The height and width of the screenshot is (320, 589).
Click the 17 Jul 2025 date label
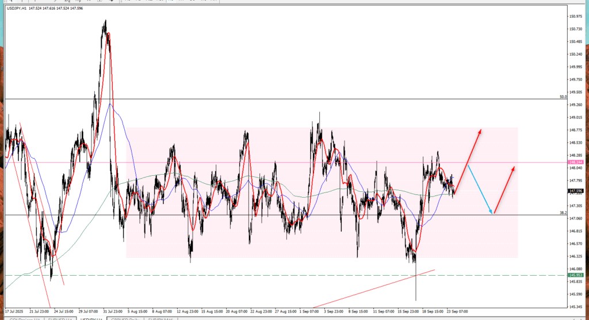pos(14,311)
